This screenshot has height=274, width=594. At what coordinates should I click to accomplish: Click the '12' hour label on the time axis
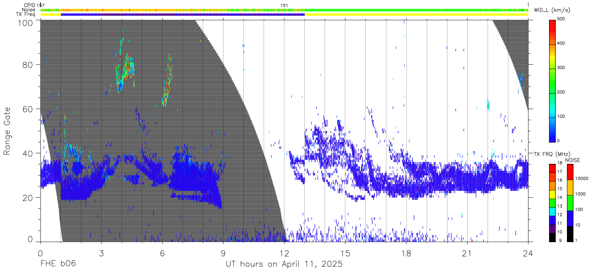point(284,253)
